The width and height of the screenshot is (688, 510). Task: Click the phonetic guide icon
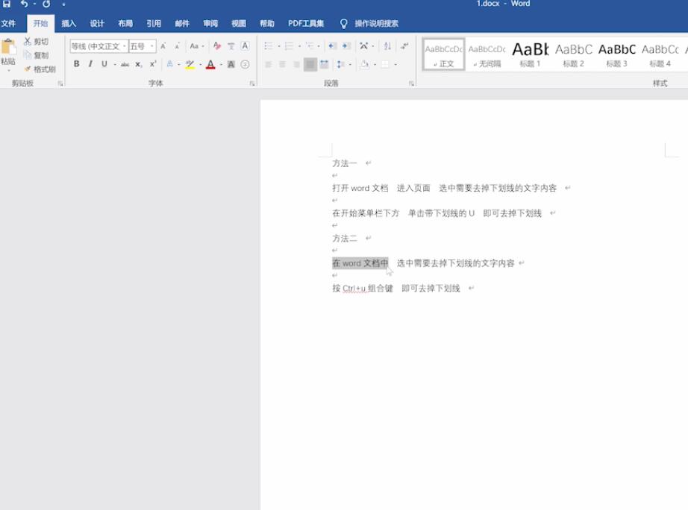[x=231, y=46]
